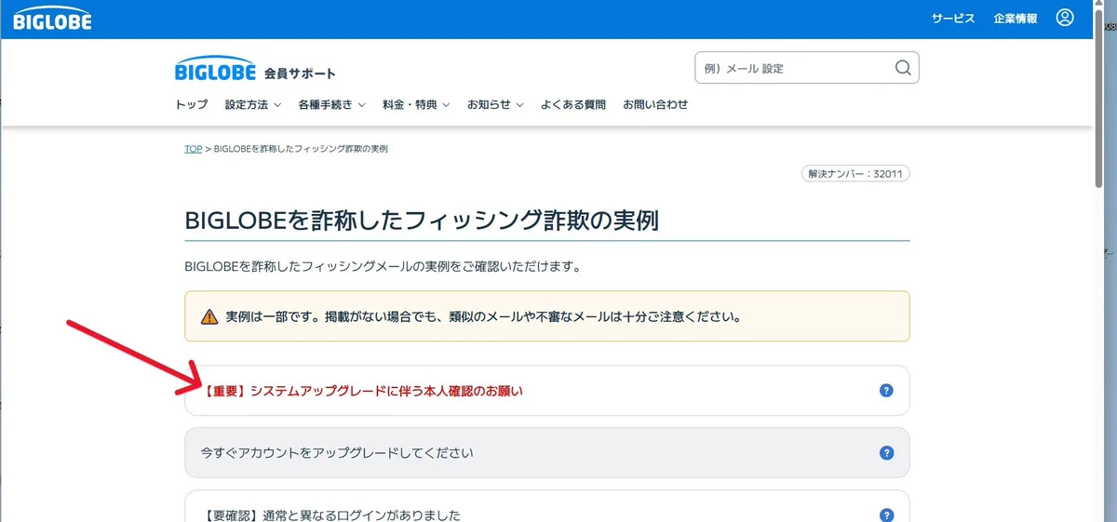Click the BIGLOBEを詐称したフィッシング詐欺の実例 heading
Viewport: 1117px width, 522px height.
click(422, 221)
